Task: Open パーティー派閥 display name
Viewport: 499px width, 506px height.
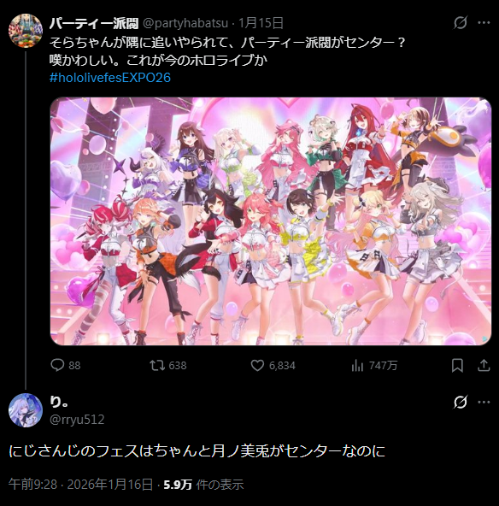Action: click(x=94, y=23)
